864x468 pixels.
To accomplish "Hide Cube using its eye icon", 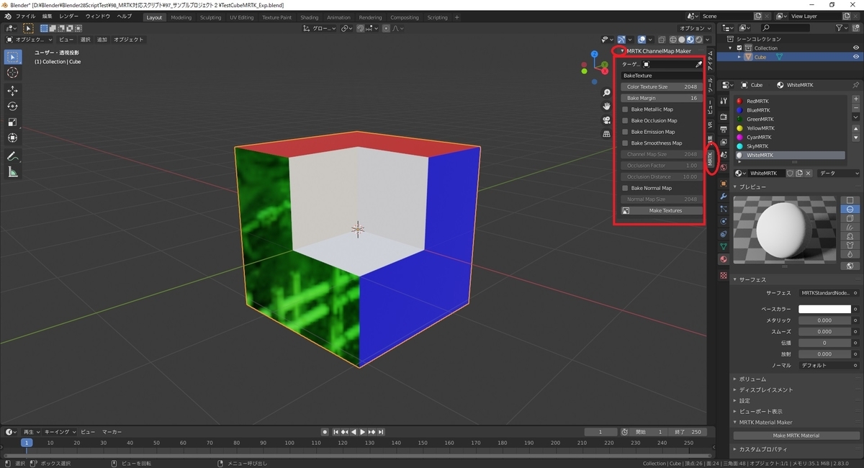I will (x=856, y=57).
